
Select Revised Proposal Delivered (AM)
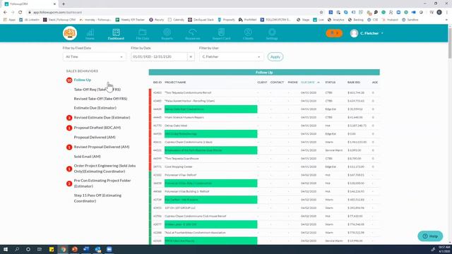pyautogui.click(x=102, y=147)
